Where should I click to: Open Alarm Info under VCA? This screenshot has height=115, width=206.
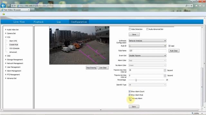(x=13, y=41)
